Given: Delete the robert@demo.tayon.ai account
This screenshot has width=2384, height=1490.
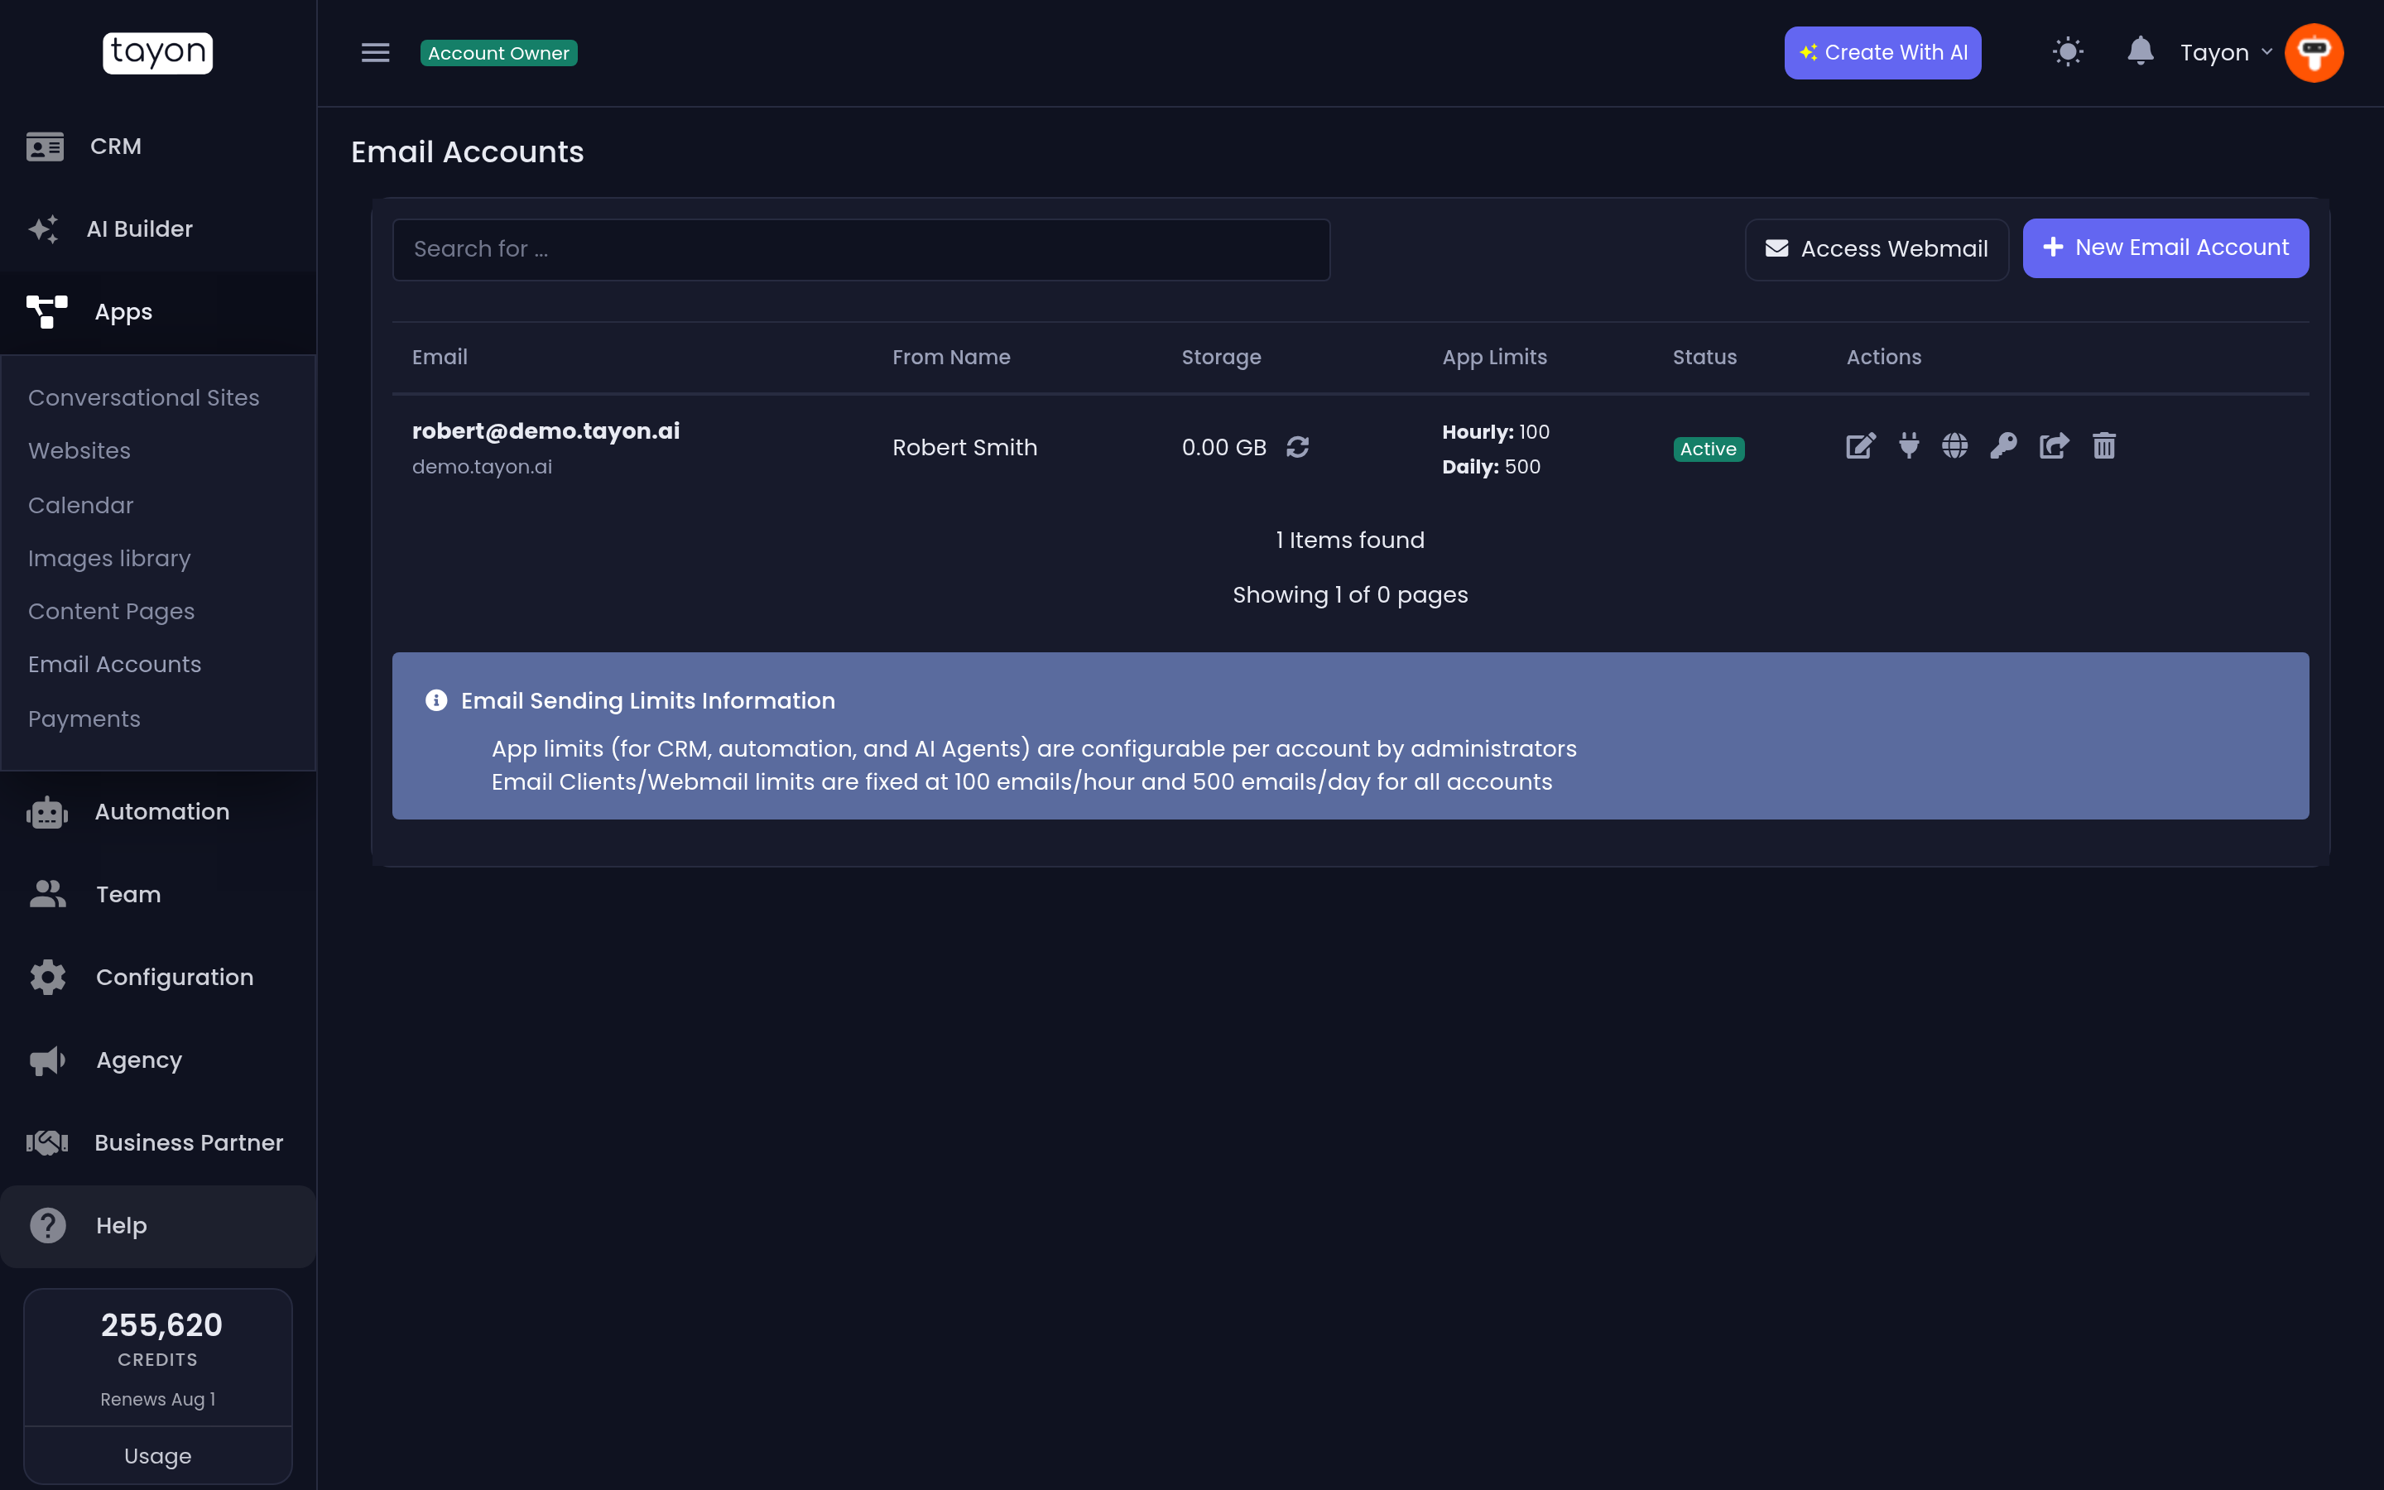Looking at the screenshot, I should (2104, 446).
